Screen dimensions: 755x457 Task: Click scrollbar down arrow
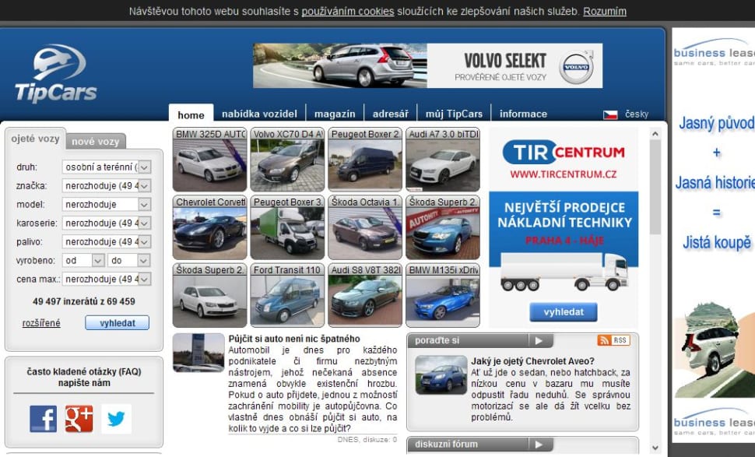pos(655,448)
